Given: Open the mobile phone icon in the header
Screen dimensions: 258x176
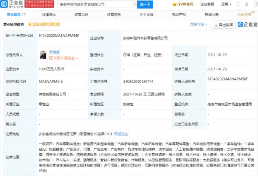Looking at the screenshot, I should coord(238,4).
